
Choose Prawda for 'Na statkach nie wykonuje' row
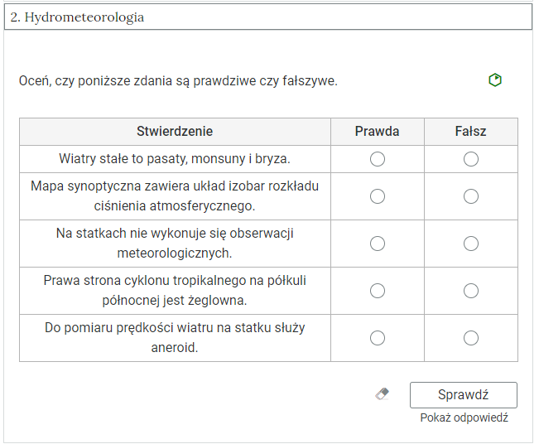coord(377,244)
